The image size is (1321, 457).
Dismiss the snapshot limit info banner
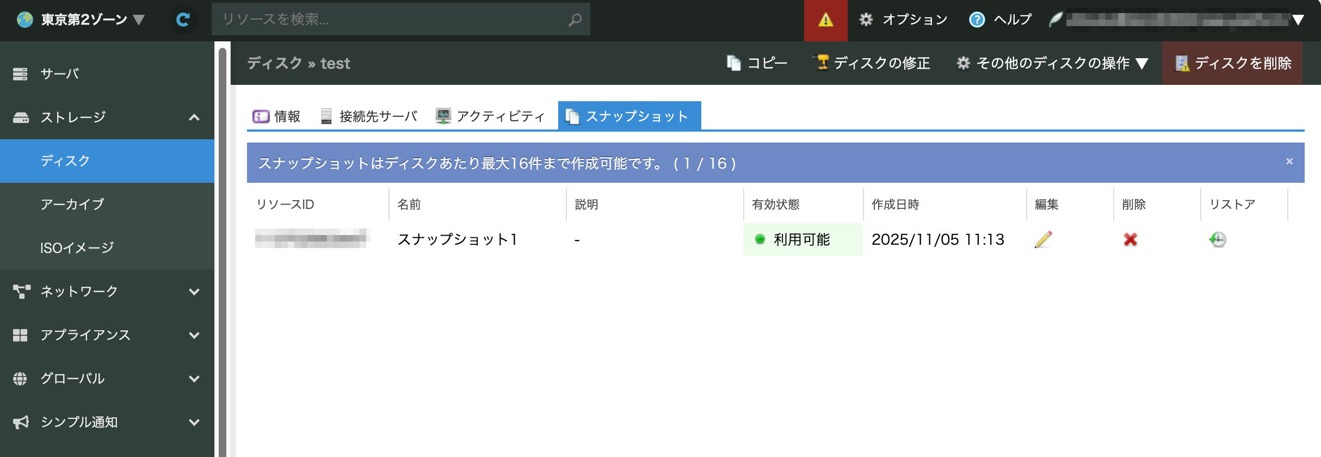pyautogui.click(x=1289, y=162)
